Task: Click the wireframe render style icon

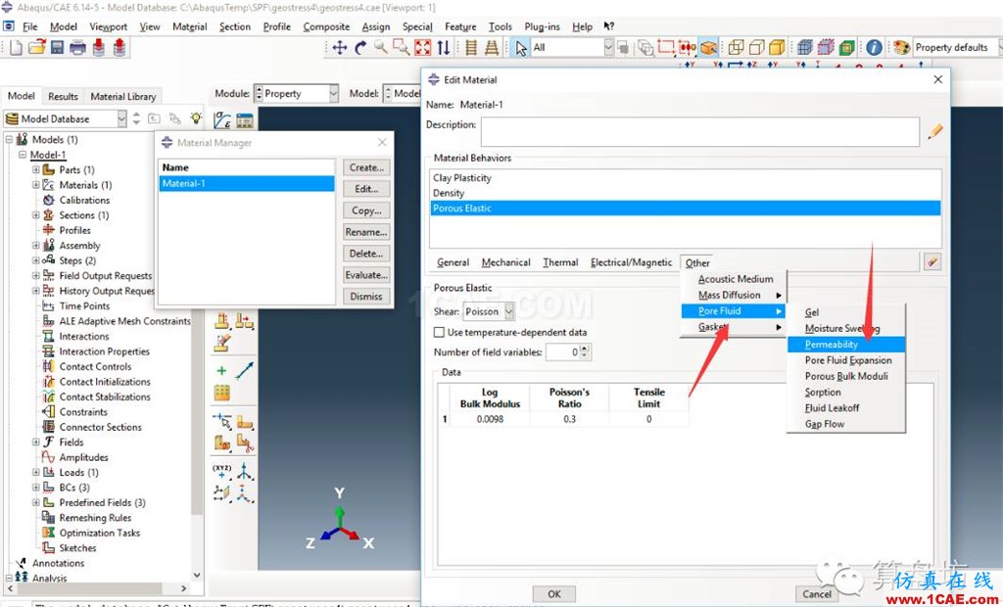Action: pyautogui.click(x=737, y=47)
